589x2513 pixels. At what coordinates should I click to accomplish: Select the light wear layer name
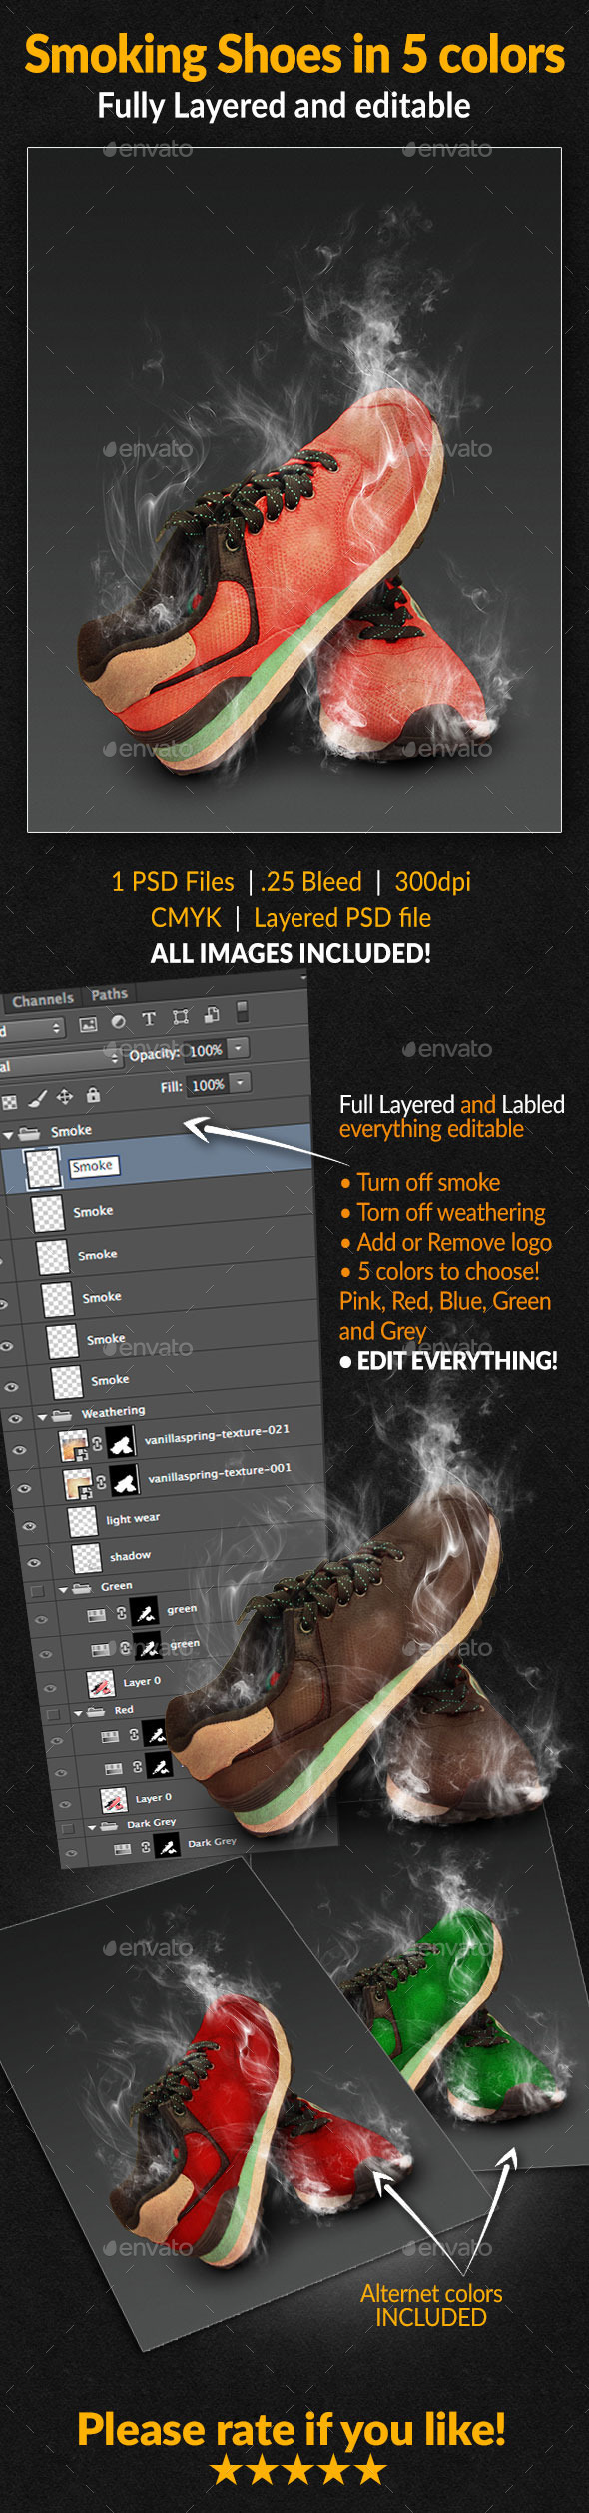tap(133, 1519)
